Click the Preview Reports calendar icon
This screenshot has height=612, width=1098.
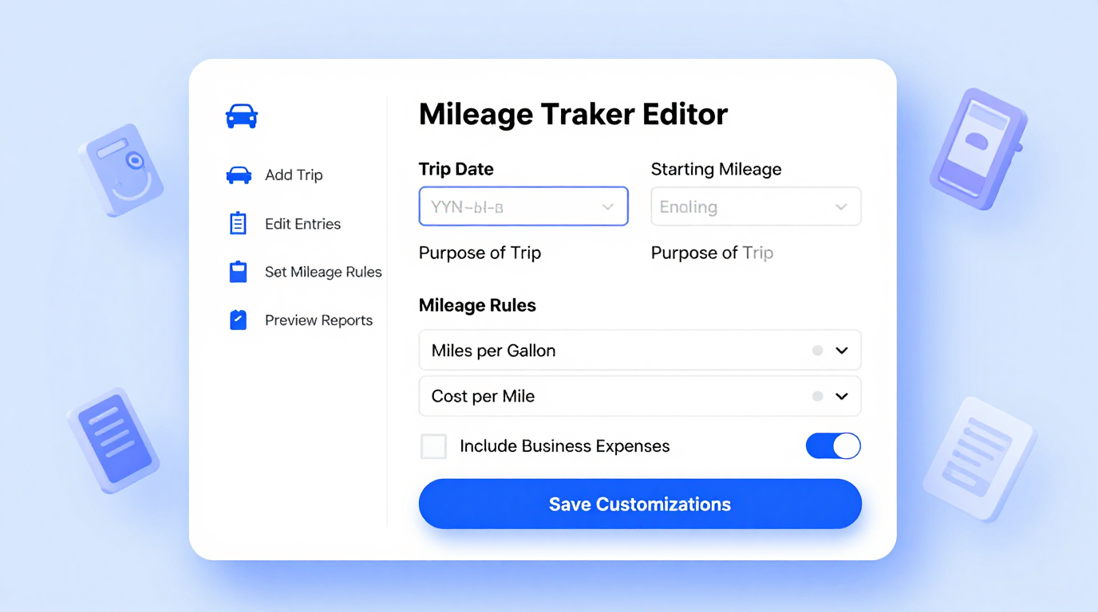tap(238, 320)
